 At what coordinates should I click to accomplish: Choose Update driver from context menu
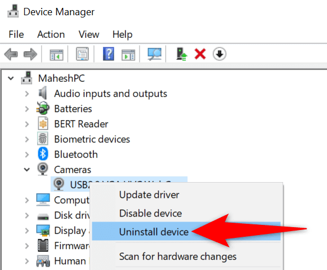pos(149,195)
